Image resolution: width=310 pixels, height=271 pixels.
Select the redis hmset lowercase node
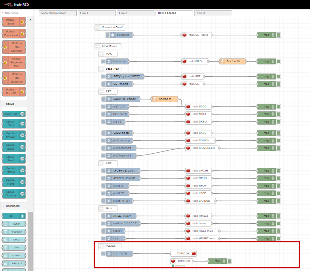[199, 224]
